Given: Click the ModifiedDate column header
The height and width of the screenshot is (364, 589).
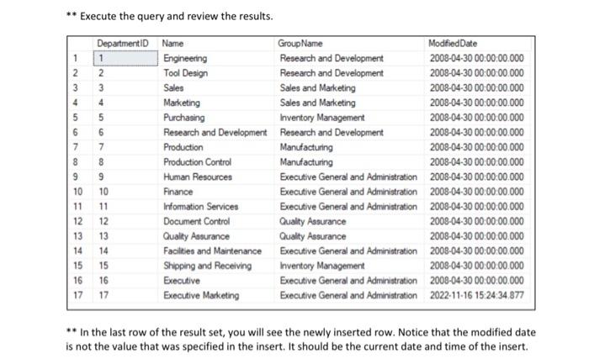Looking at the screenshot, I should pyautogui.click(x=477, y=44).
